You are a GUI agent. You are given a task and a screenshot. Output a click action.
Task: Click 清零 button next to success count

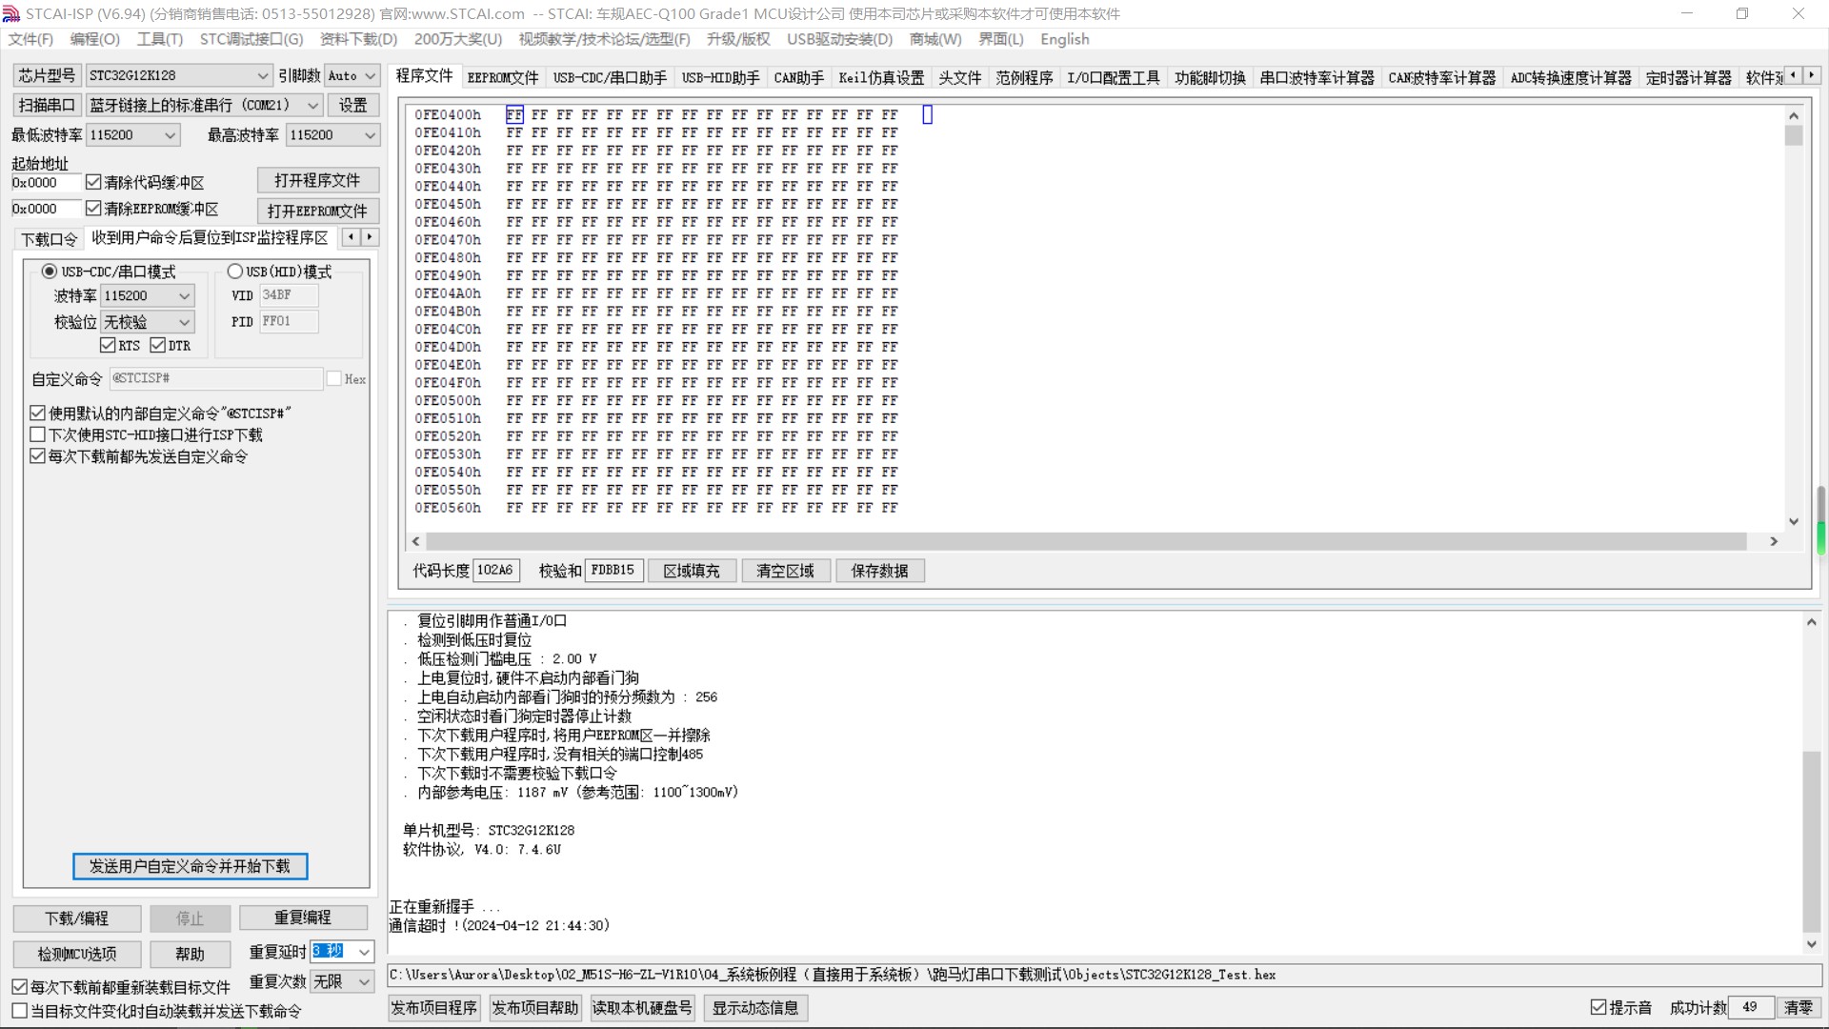[1799, 1008]
